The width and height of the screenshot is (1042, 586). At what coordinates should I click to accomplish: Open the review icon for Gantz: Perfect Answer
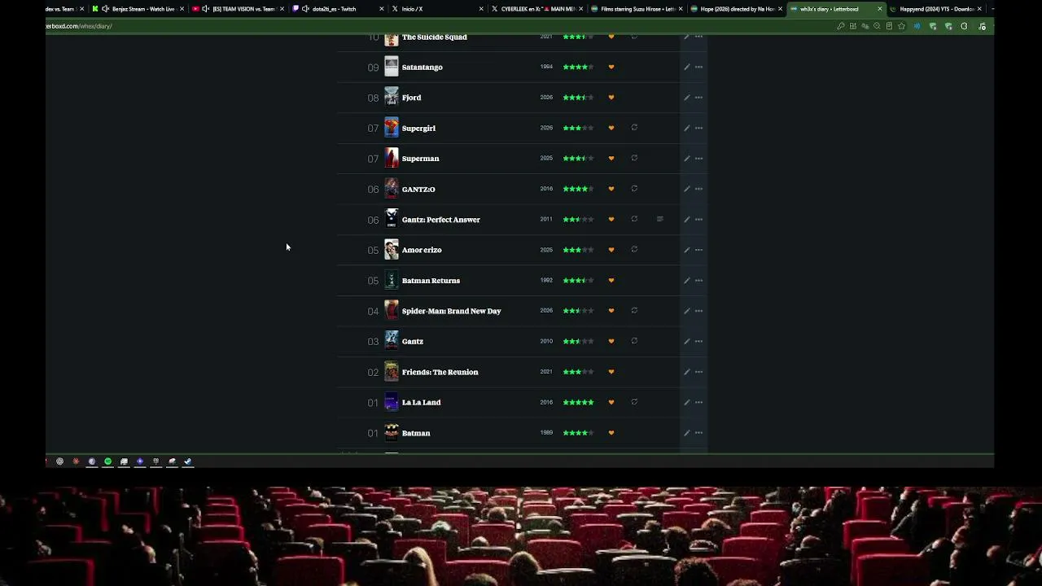pyautogui.click(x=660, y=219)
